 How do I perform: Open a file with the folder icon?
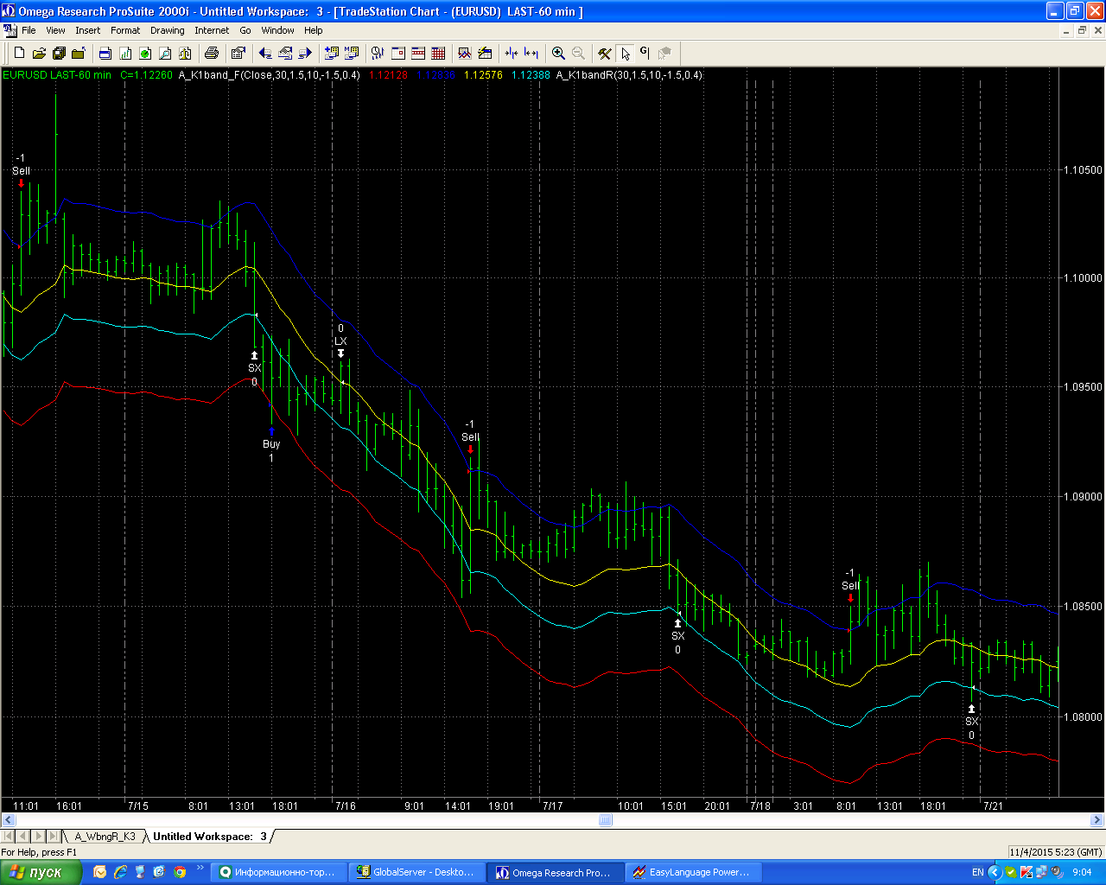pyautogui.click(x=39, y=53)
